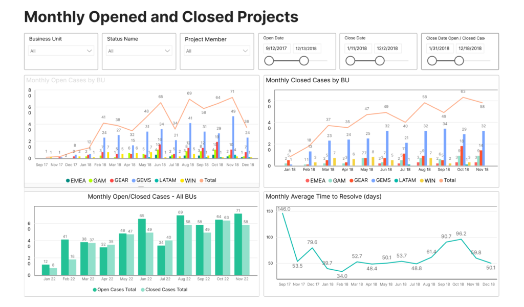Screen dimensions: 524x307
Task: Select GEAR legend in Monthly Closed Cases chart
Action: tap(359, 180)
